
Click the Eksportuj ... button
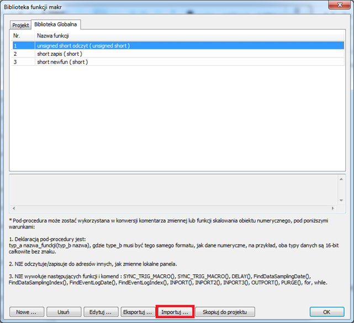138,312
